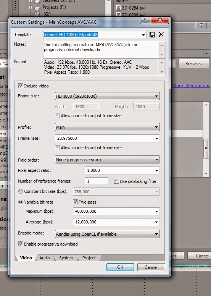211x296 pixels.
Task: Click Cancel in Custom Settings dialog
Action: [x=151, y=267]
